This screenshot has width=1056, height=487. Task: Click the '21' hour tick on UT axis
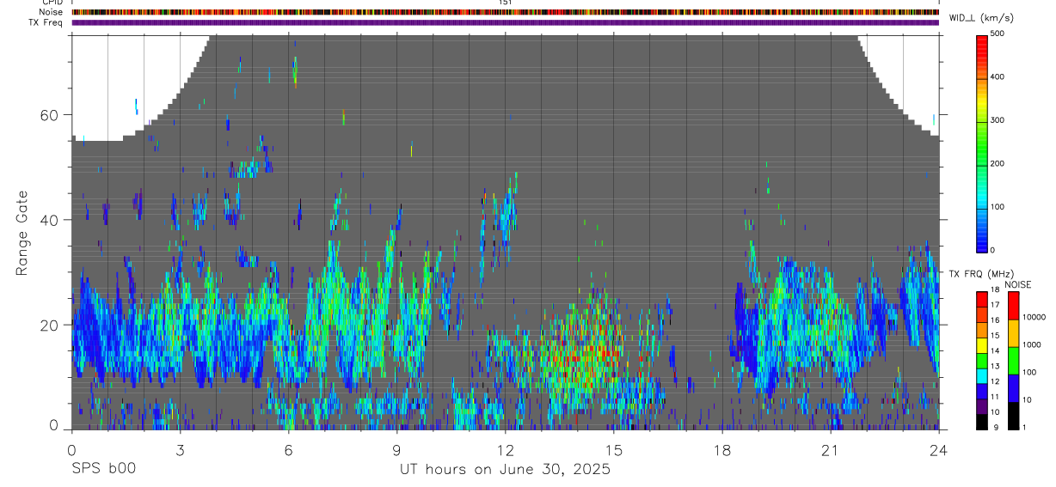(830, 449)
